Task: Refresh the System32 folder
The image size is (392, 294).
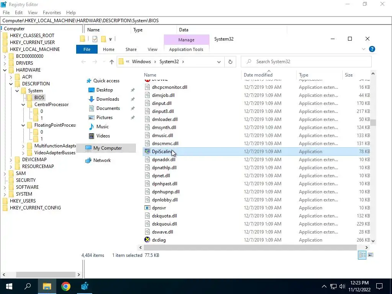Action: (x=230, y=62)
